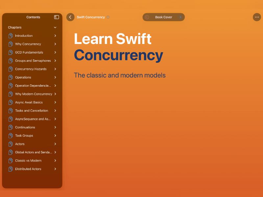Toggle the Contents sidebar panel icon
263x197 pixels.
(57, 17)
